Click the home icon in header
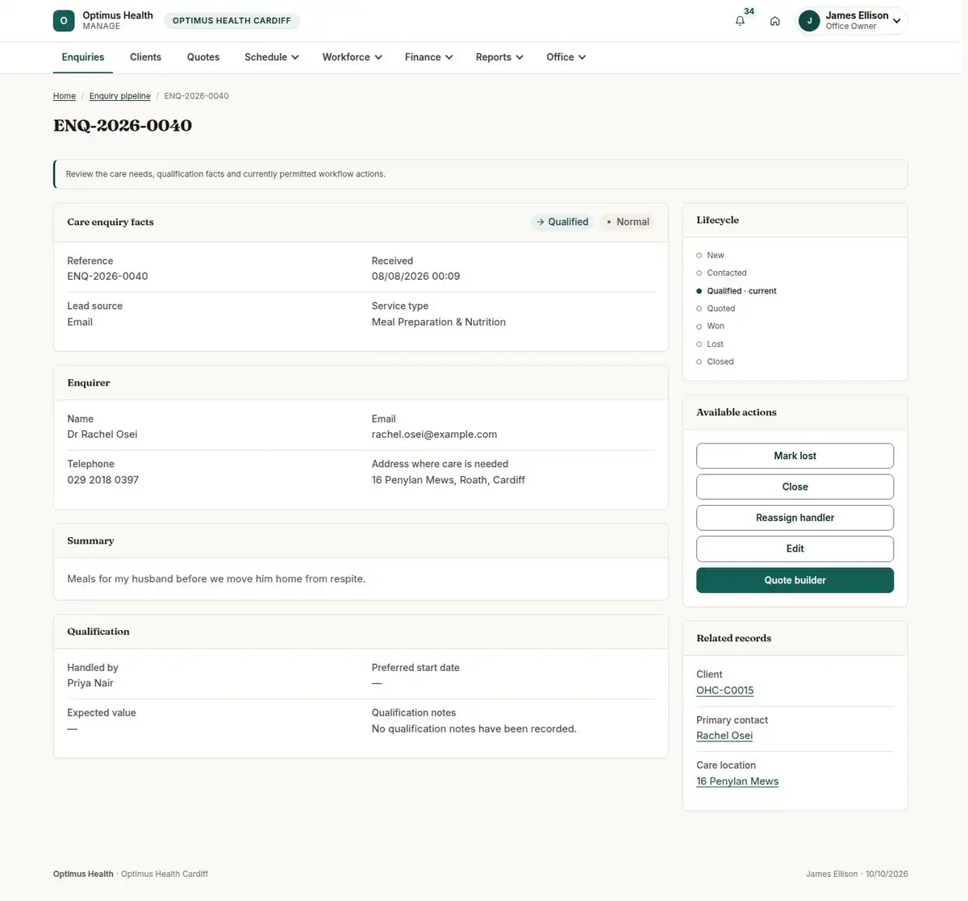The width and height of the screenshot is (968, 901). pos(774,21)
